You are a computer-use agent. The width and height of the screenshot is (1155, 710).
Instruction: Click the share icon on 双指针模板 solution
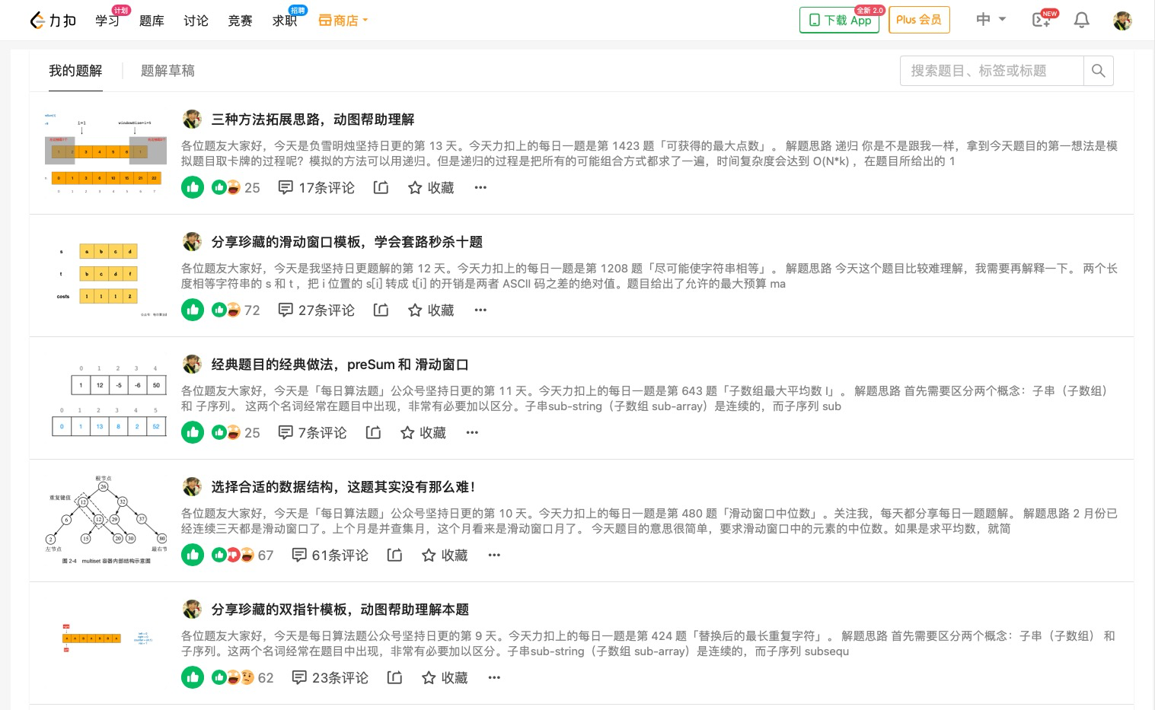(x=394, y=678)
